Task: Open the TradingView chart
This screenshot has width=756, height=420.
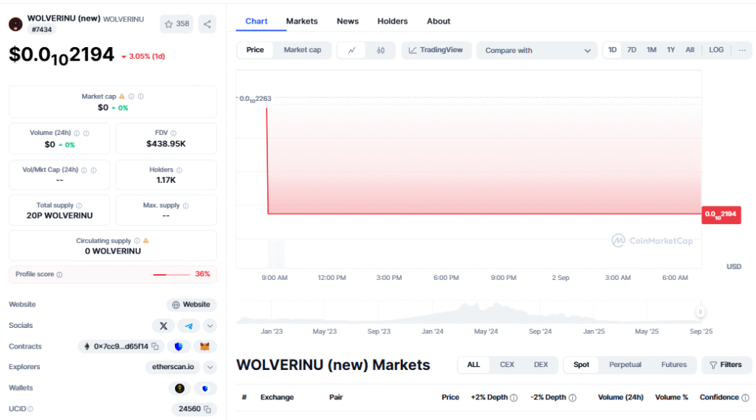Action: [x=436, y=50]
